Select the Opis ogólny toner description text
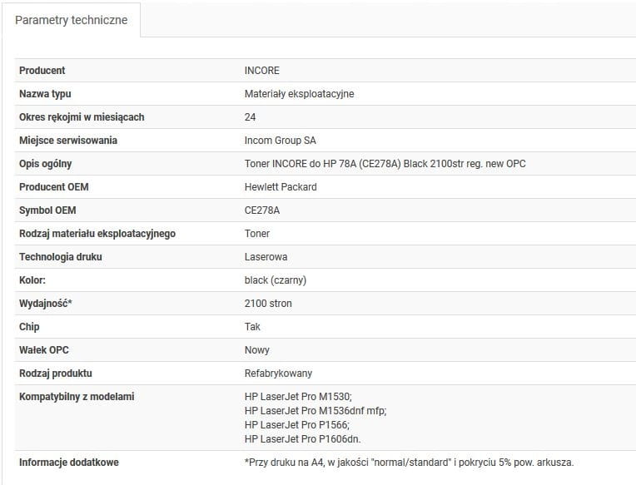This screenshot has height=485, width=636. [385, 164]
